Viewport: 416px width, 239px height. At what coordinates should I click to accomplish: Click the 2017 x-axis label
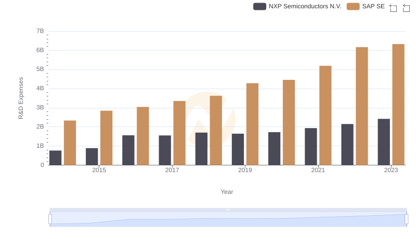pos(172,170)
